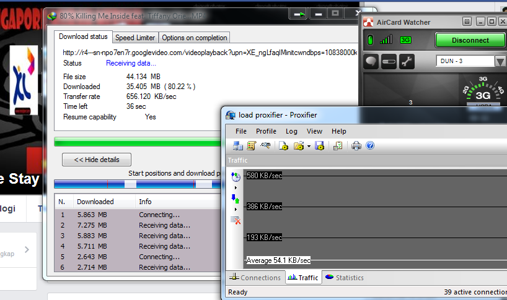The image size is (507, 300).
Task: Click the blue segment positions progress bar
Action: tap(138, 184)
